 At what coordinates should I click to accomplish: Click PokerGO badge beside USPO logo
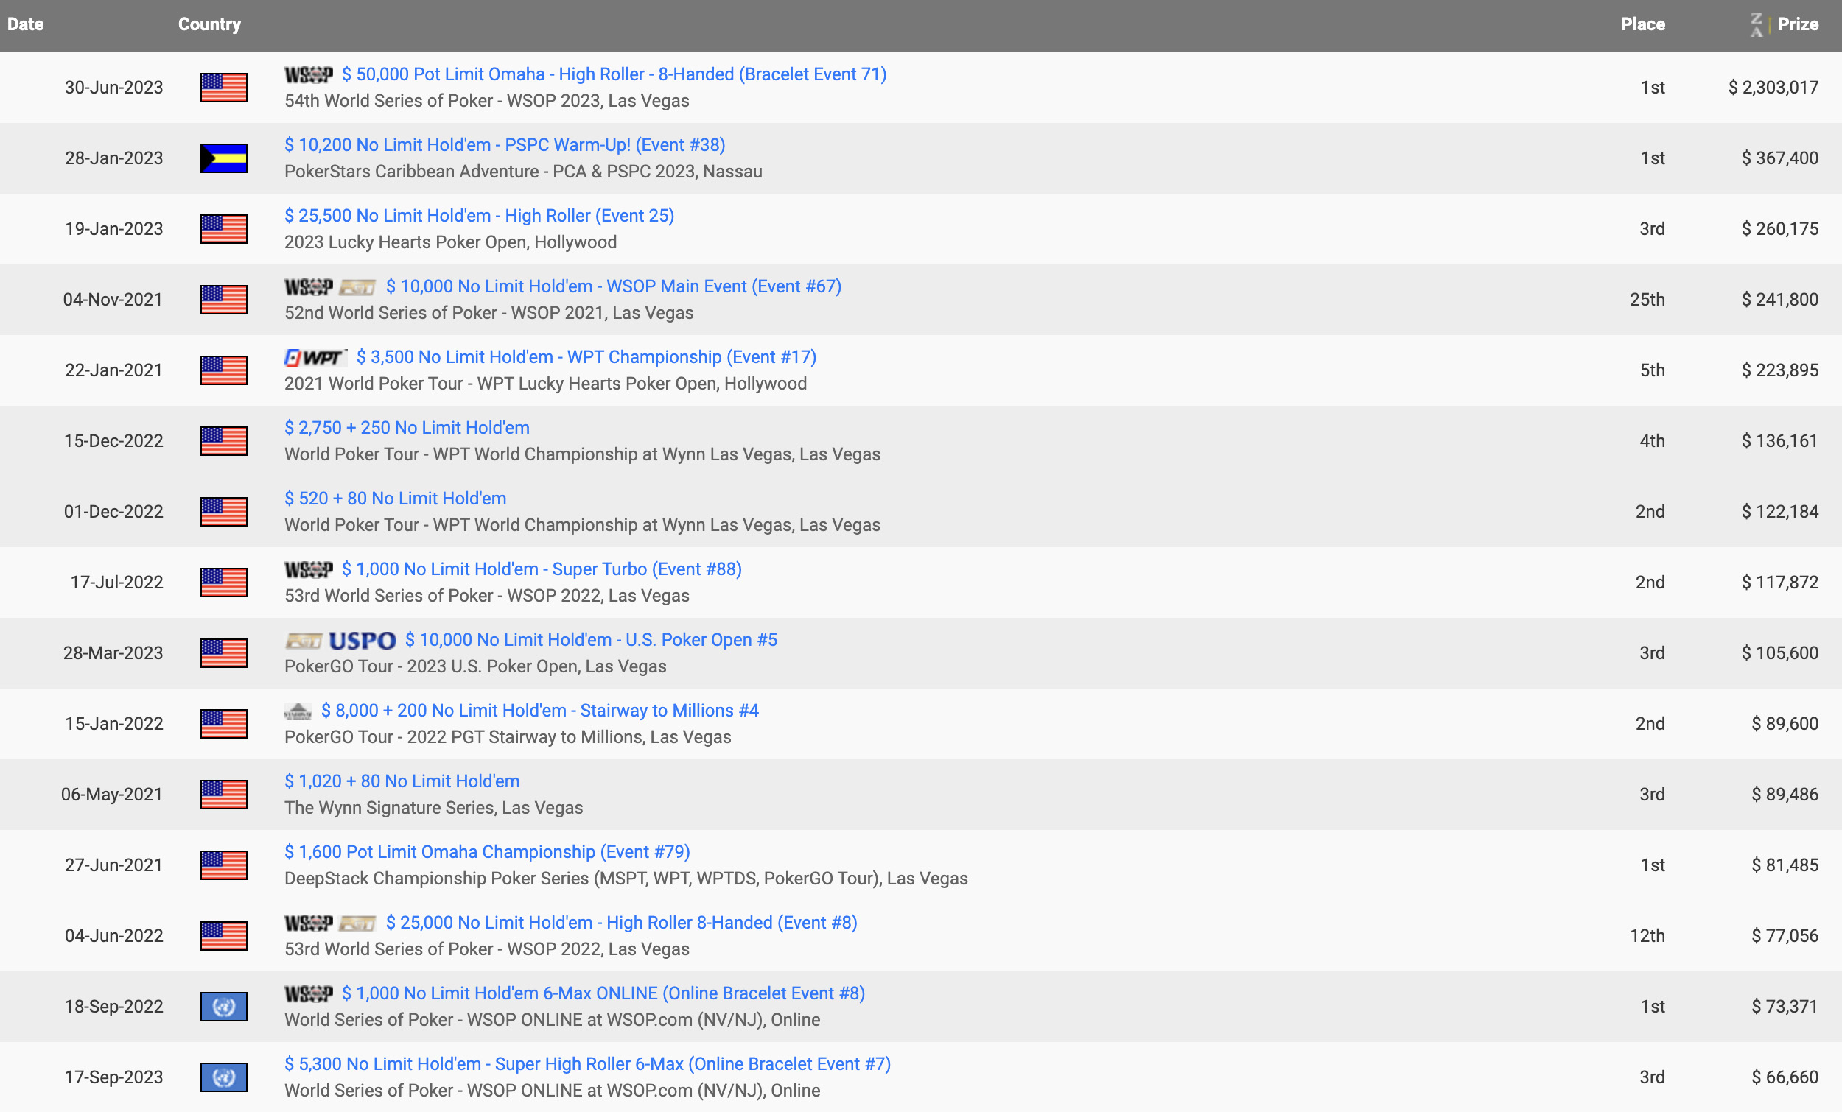pyautogui.click(x=303, y=641)
